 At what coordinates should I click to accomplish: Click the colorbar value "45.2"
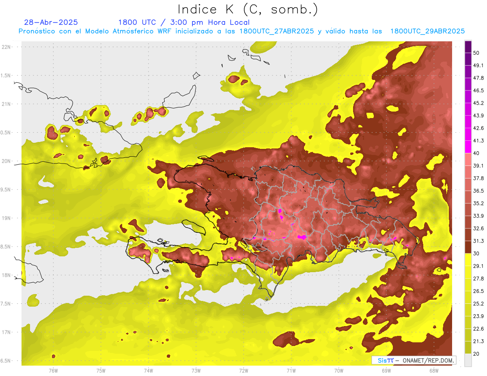pos(478,103)
